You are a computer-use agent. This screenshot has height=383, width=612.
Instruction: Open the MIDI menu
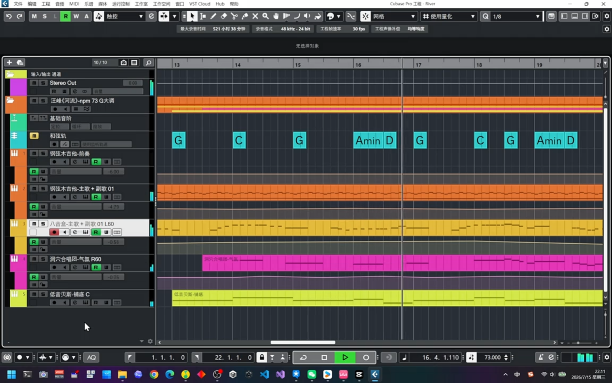[74, 4]
